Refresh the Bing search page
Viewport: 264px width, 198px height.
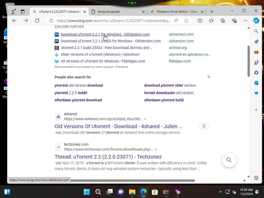(x=37, y=21)
